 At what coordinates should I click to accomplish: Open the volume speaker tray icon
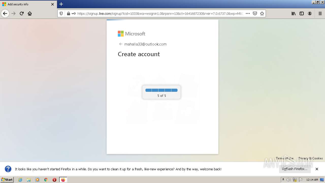coord(289,180)
